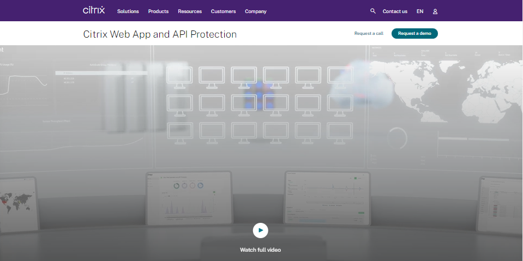Viewport: 523px width, 261px height.
Task: Click the Request a call link
Action: coord(369,33)
